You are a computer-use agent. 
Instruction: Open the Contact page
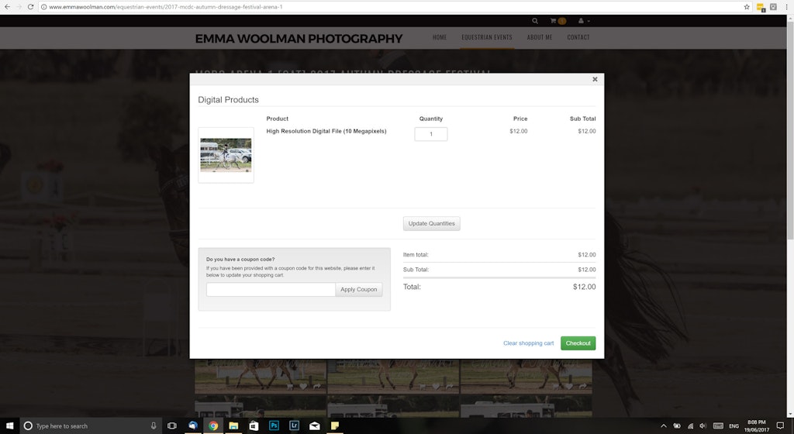578,37
